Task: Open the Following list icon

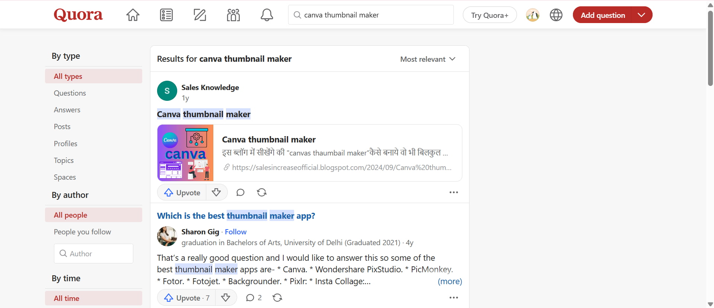Action: (166, 15)
